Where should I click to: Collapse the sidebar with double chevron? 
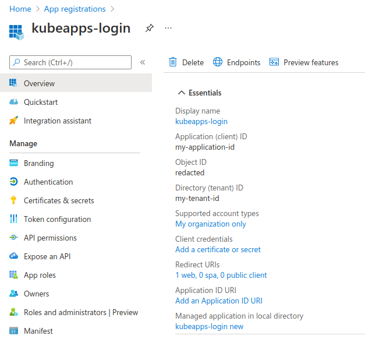tap(143, 62)
